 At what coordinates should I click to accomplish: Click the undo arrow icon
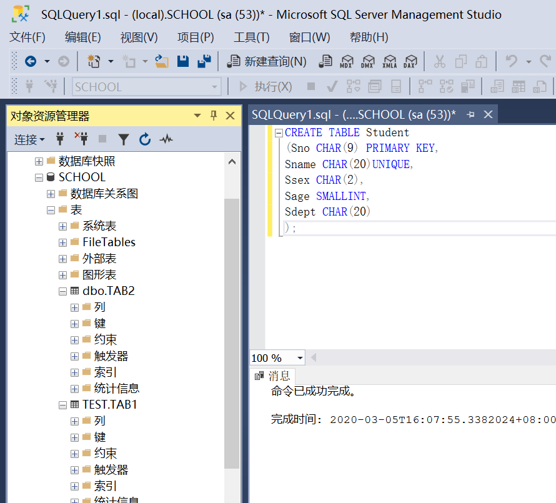511,61
